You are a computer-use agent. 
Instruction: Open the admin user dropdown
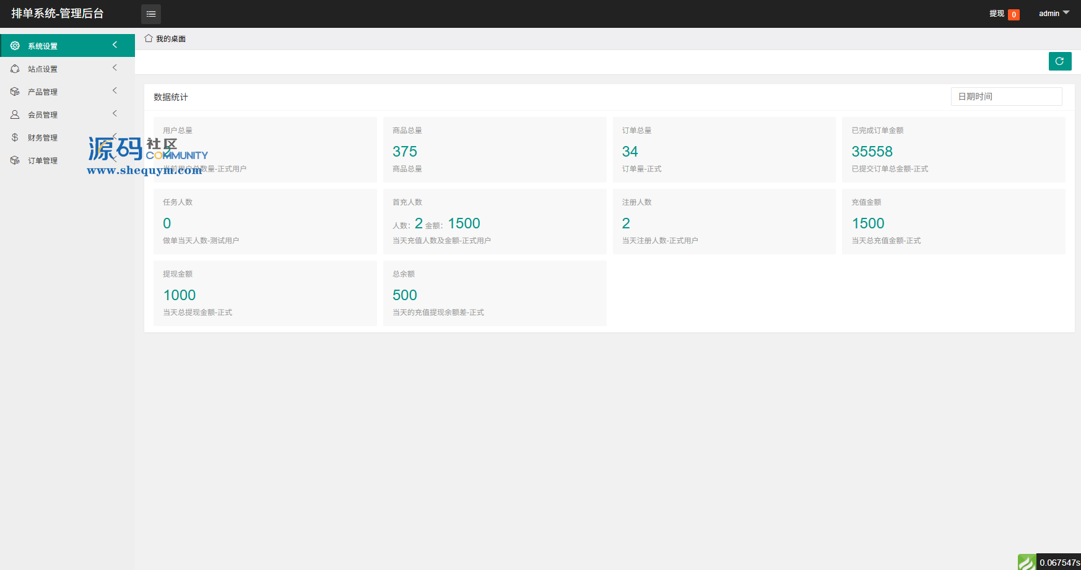(x=1053, y=14)
